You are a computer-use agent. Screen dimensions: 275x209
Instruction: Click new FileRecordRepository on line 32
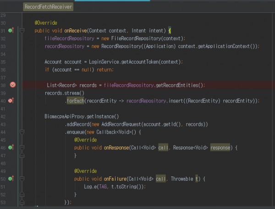131,38
